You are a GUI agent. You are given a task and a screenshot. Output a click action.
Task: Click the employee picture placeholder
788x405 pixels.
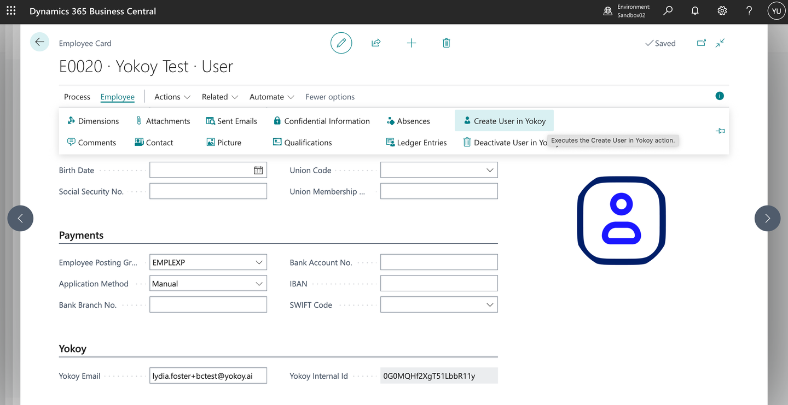[x=621, y=220]
